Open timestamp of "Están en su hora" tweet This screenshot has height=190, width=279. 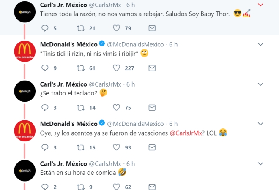pos(131,163)
